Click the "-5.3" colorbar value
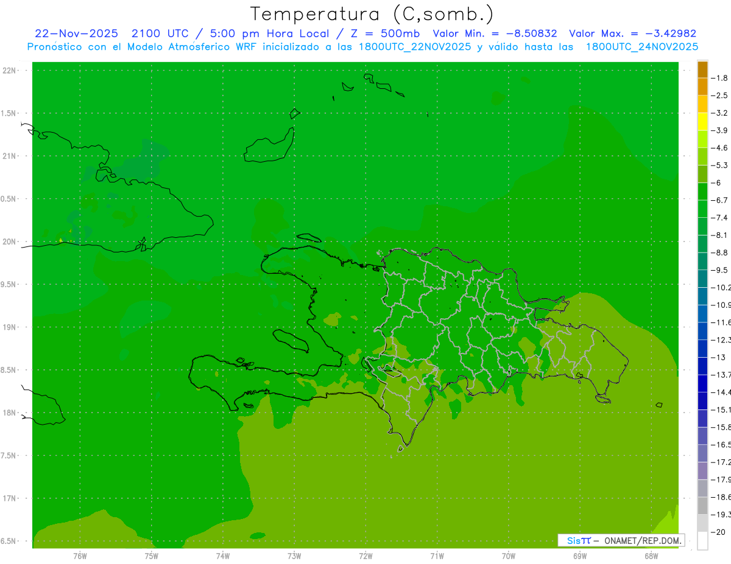Viewport: 731px width, 564px height. [719, 165]
